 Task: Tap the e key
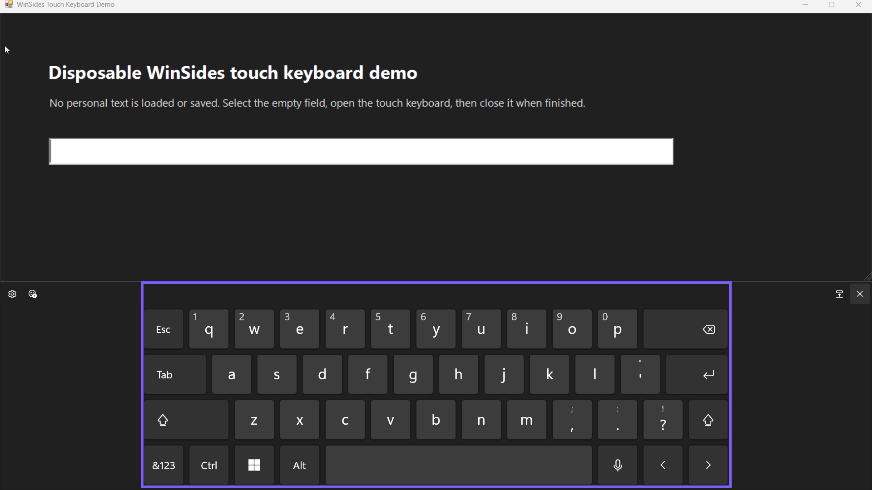[x=300, y=329]
